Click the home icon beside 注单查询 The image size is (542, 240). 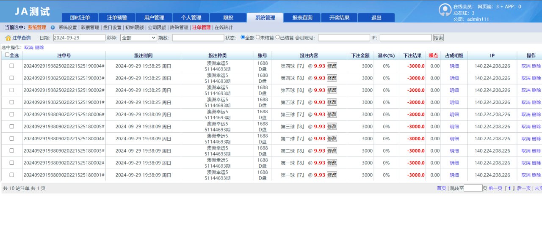[8, 38]
